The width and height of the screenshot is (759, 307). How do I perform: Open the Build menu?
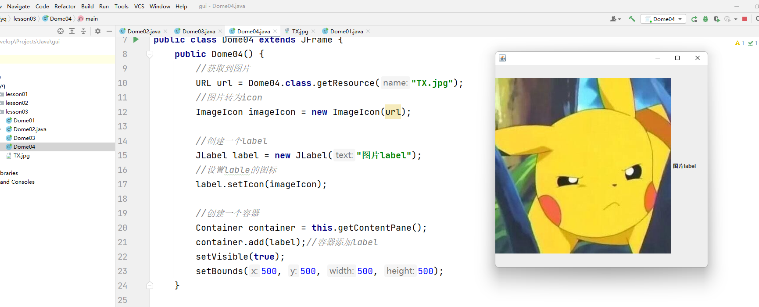click(87, 6)
